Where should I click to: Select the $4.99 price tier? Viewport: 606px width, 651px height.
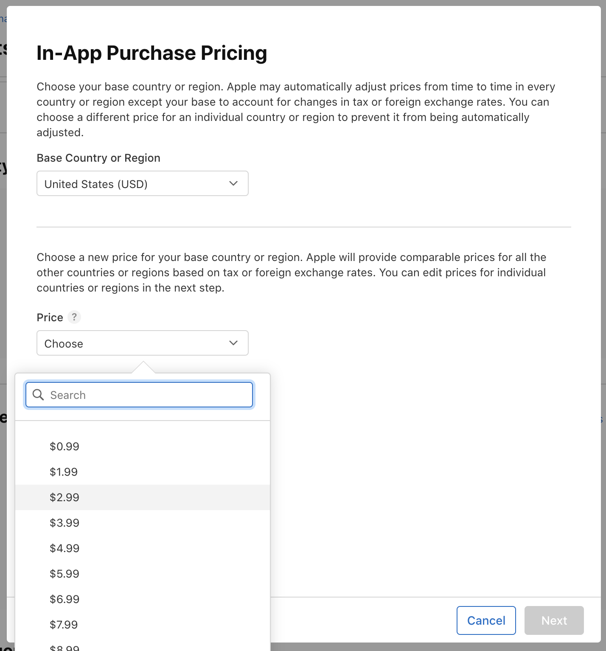pyautogui.click(x=65, y=548)
